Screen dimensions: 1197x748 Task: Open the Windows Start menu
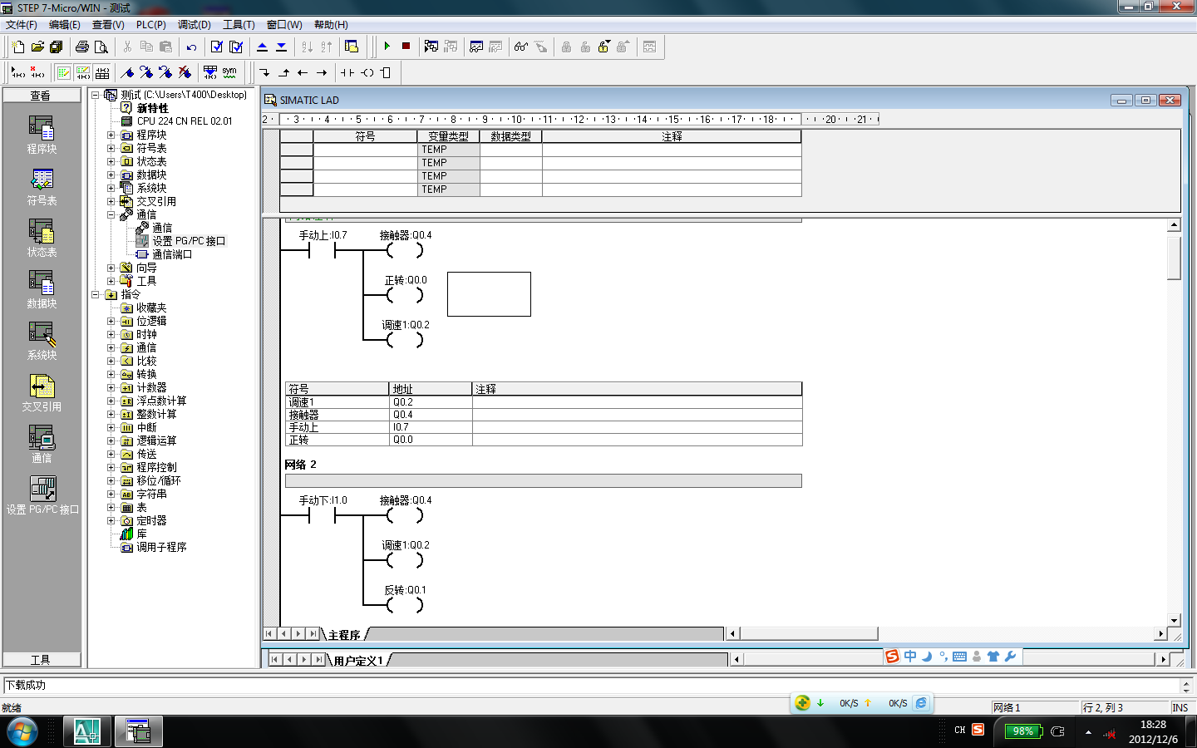pos(22,731)
